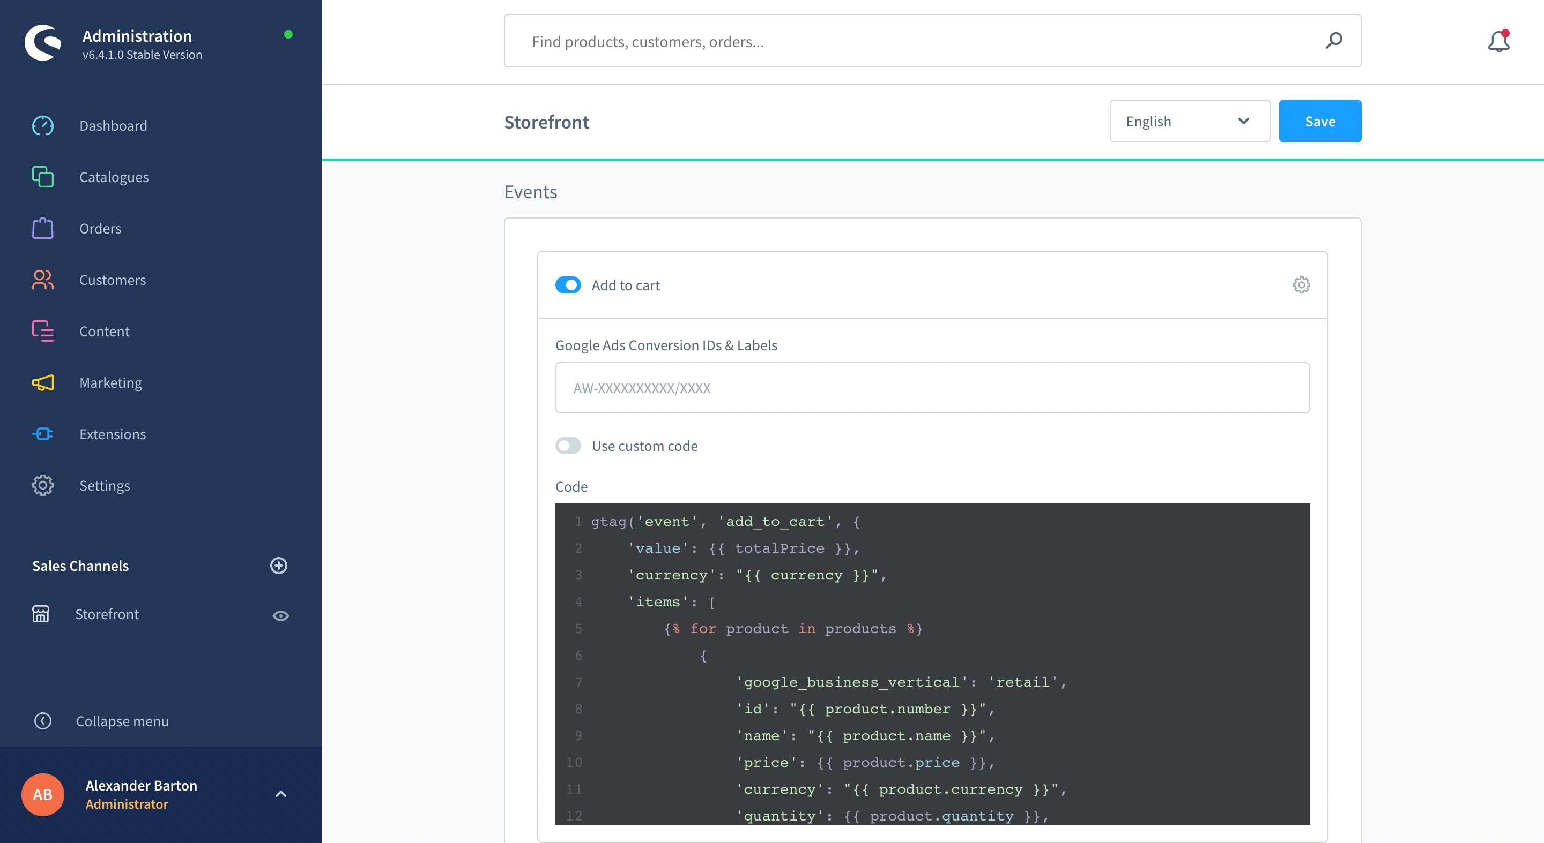The height and width of the screenshot is (843, 1544).
Task: Open Add to cart event settings gear
Action: [x=1301, y=285]
